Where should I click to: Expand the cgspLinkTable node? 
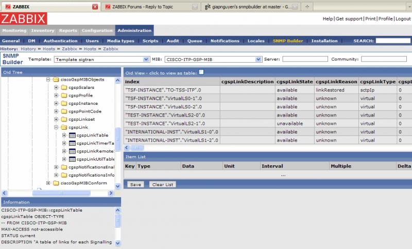coord(64,136)
